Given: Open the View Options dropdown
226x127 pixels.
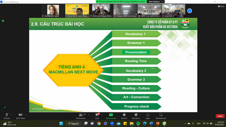Looking at the screenshot, I should coord(156,2).
